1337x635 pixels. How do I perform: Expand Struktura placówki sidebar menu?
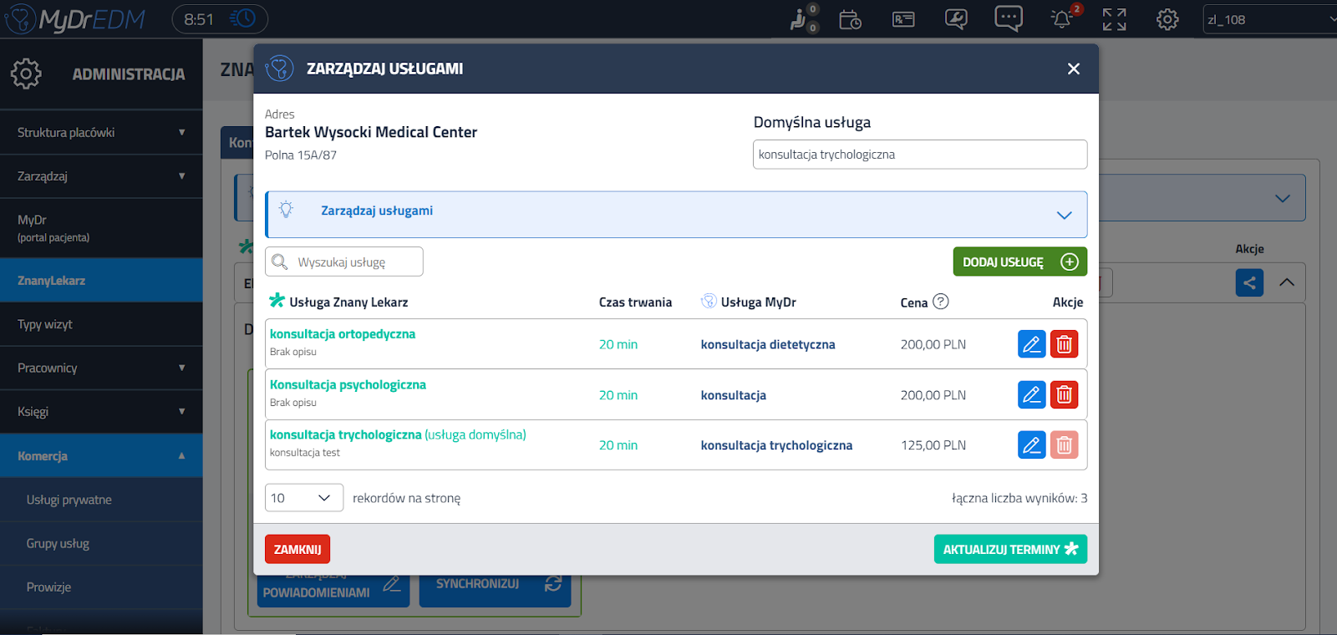point(100,133)
